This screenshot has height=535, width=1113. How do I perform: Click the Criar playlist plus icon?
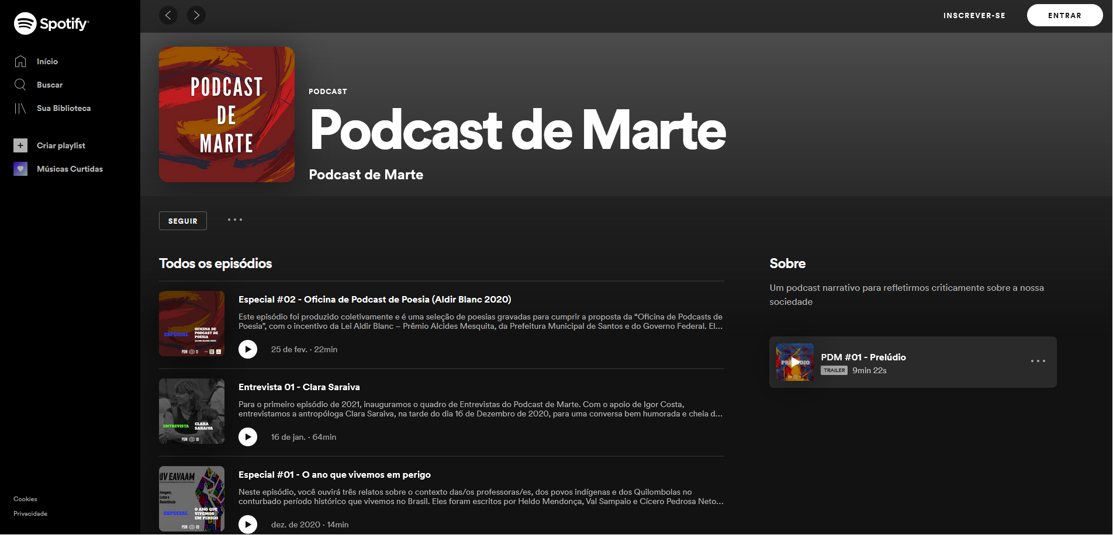(x=20, y=145)
